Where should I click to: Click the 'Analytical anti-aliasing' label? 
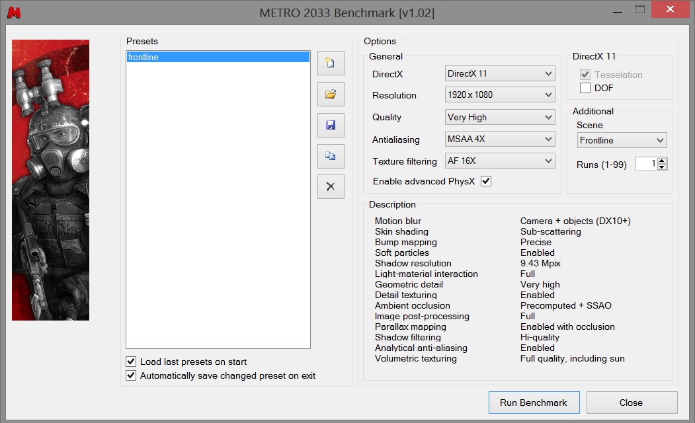421,348
